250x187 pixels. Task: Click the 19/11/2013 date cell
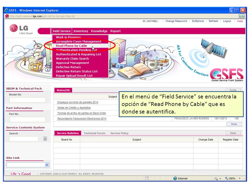[221, 118]
